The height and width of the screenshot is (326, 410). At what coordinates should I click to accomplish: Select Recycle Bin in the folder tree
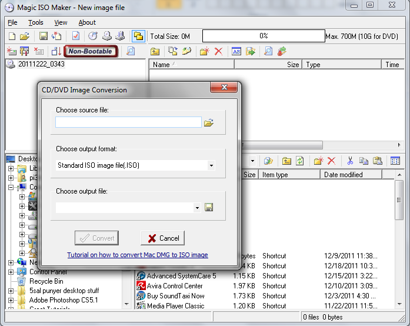pos(46,281)
